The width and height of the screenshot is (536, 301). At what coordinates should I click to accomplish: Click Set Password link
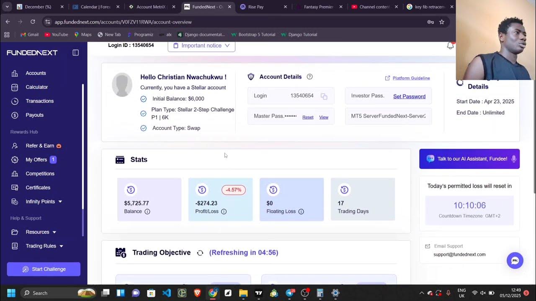(409, 96)
